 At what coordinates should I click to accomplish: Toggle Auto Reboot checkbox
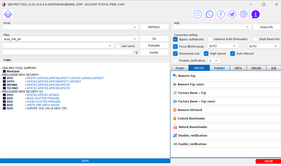232,54
